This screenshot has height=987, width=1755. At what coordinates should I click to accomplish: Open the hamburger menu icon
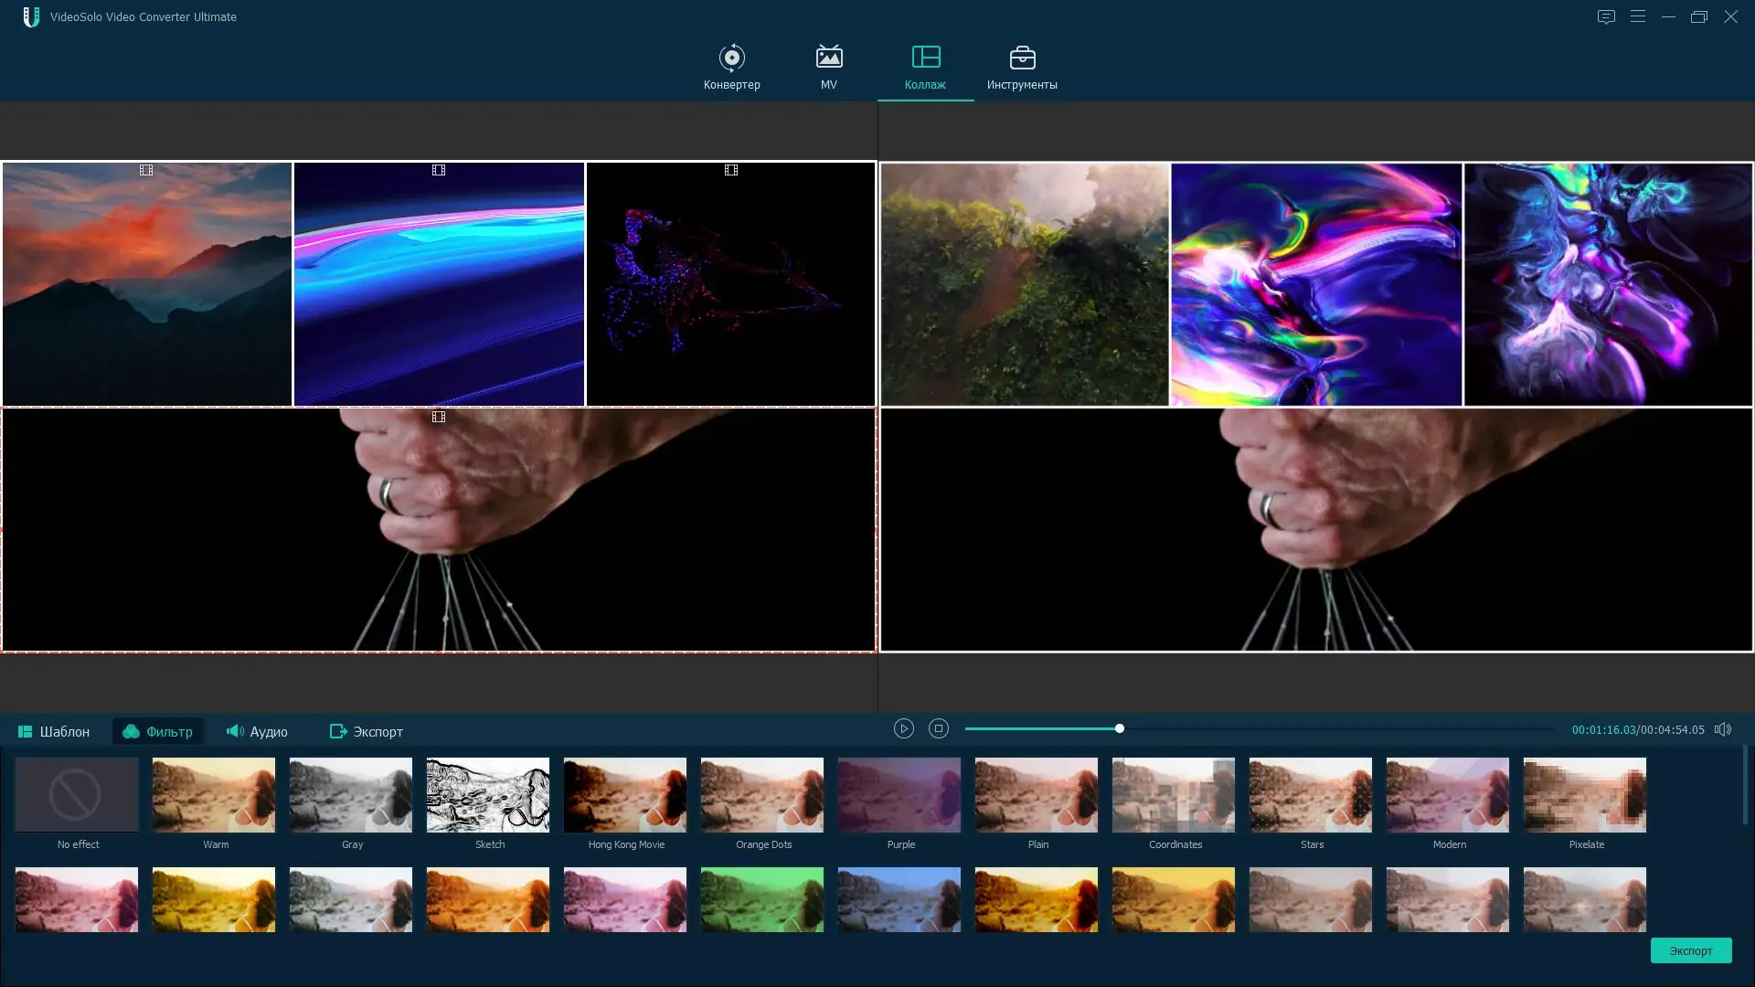point(1637,16)
